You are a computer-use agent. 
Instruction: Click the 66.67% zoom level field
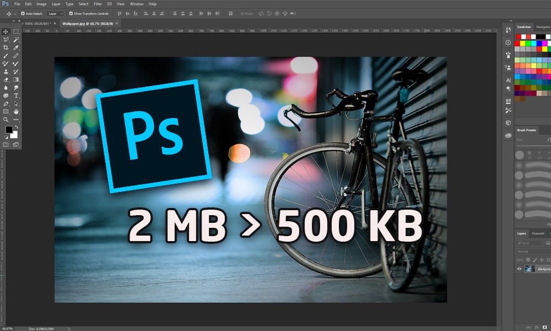7,329
